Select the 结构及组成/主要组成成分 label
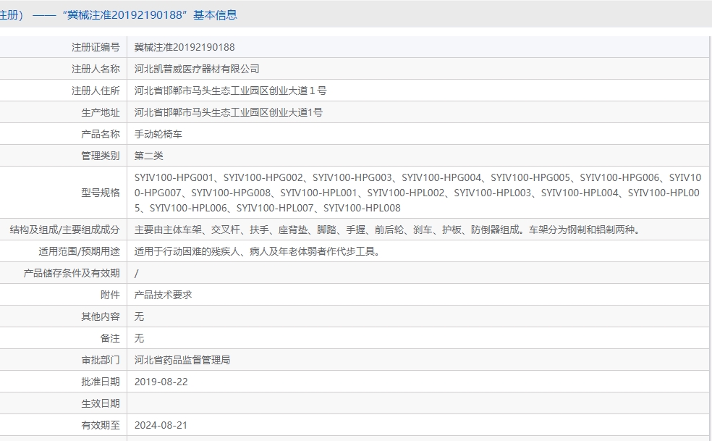This screenshot has width=712, height=441. click(65, 230)
